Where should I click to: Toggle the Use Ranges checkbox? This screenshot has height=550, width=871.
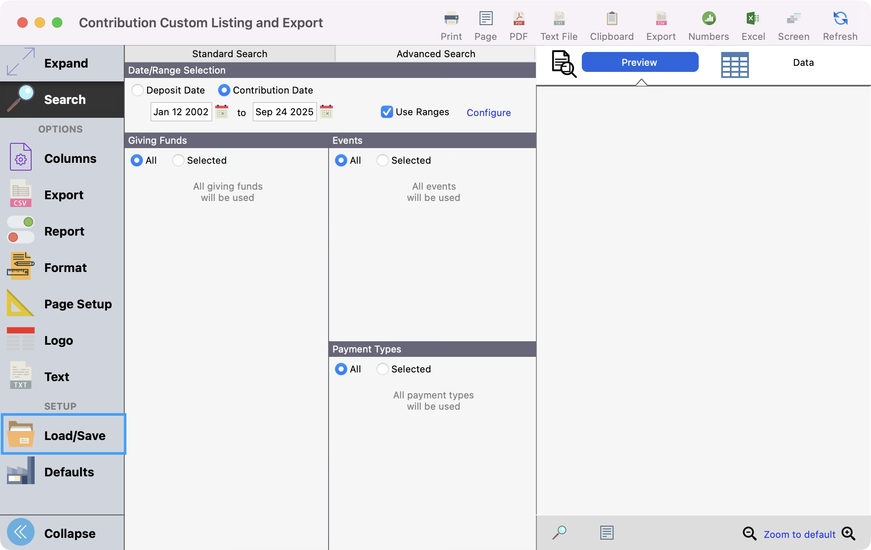387,112
